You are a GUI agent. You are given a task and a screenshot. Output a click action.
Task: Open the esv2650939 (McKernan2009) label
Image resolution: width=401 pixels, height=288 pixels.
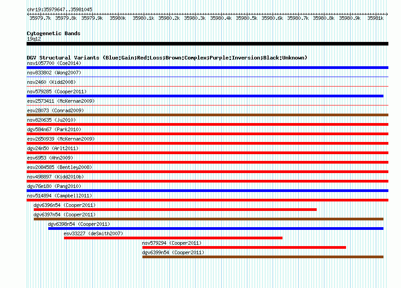[61, 139]
